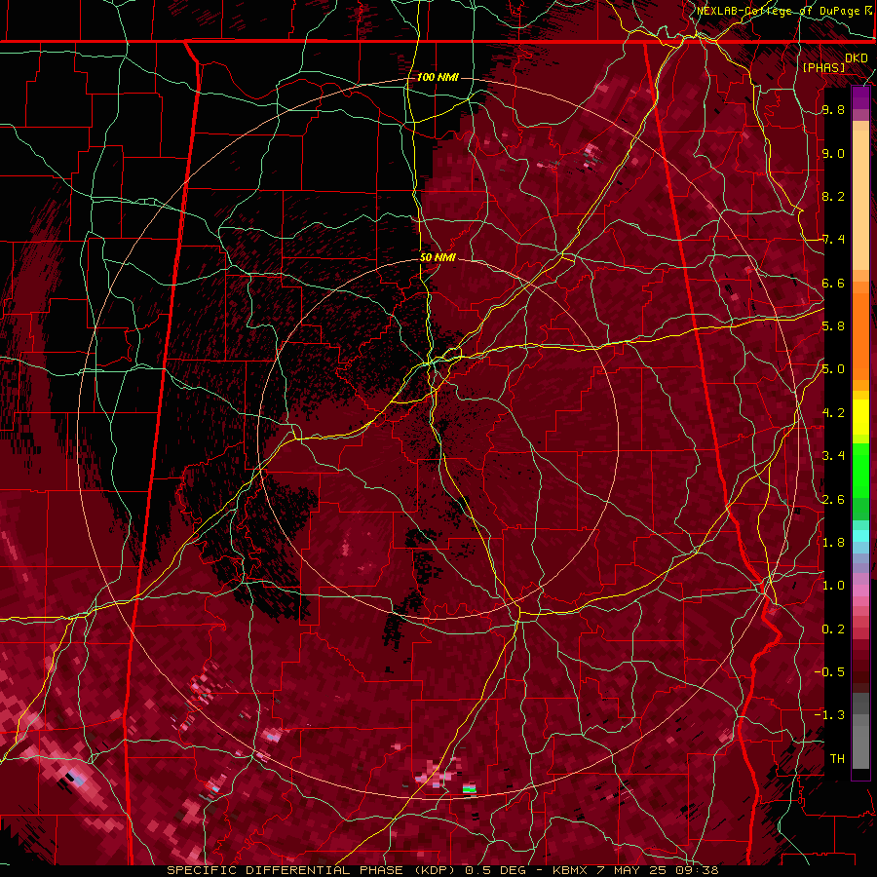Click the "7 MAY 25 09:38" timestamp

659,870
